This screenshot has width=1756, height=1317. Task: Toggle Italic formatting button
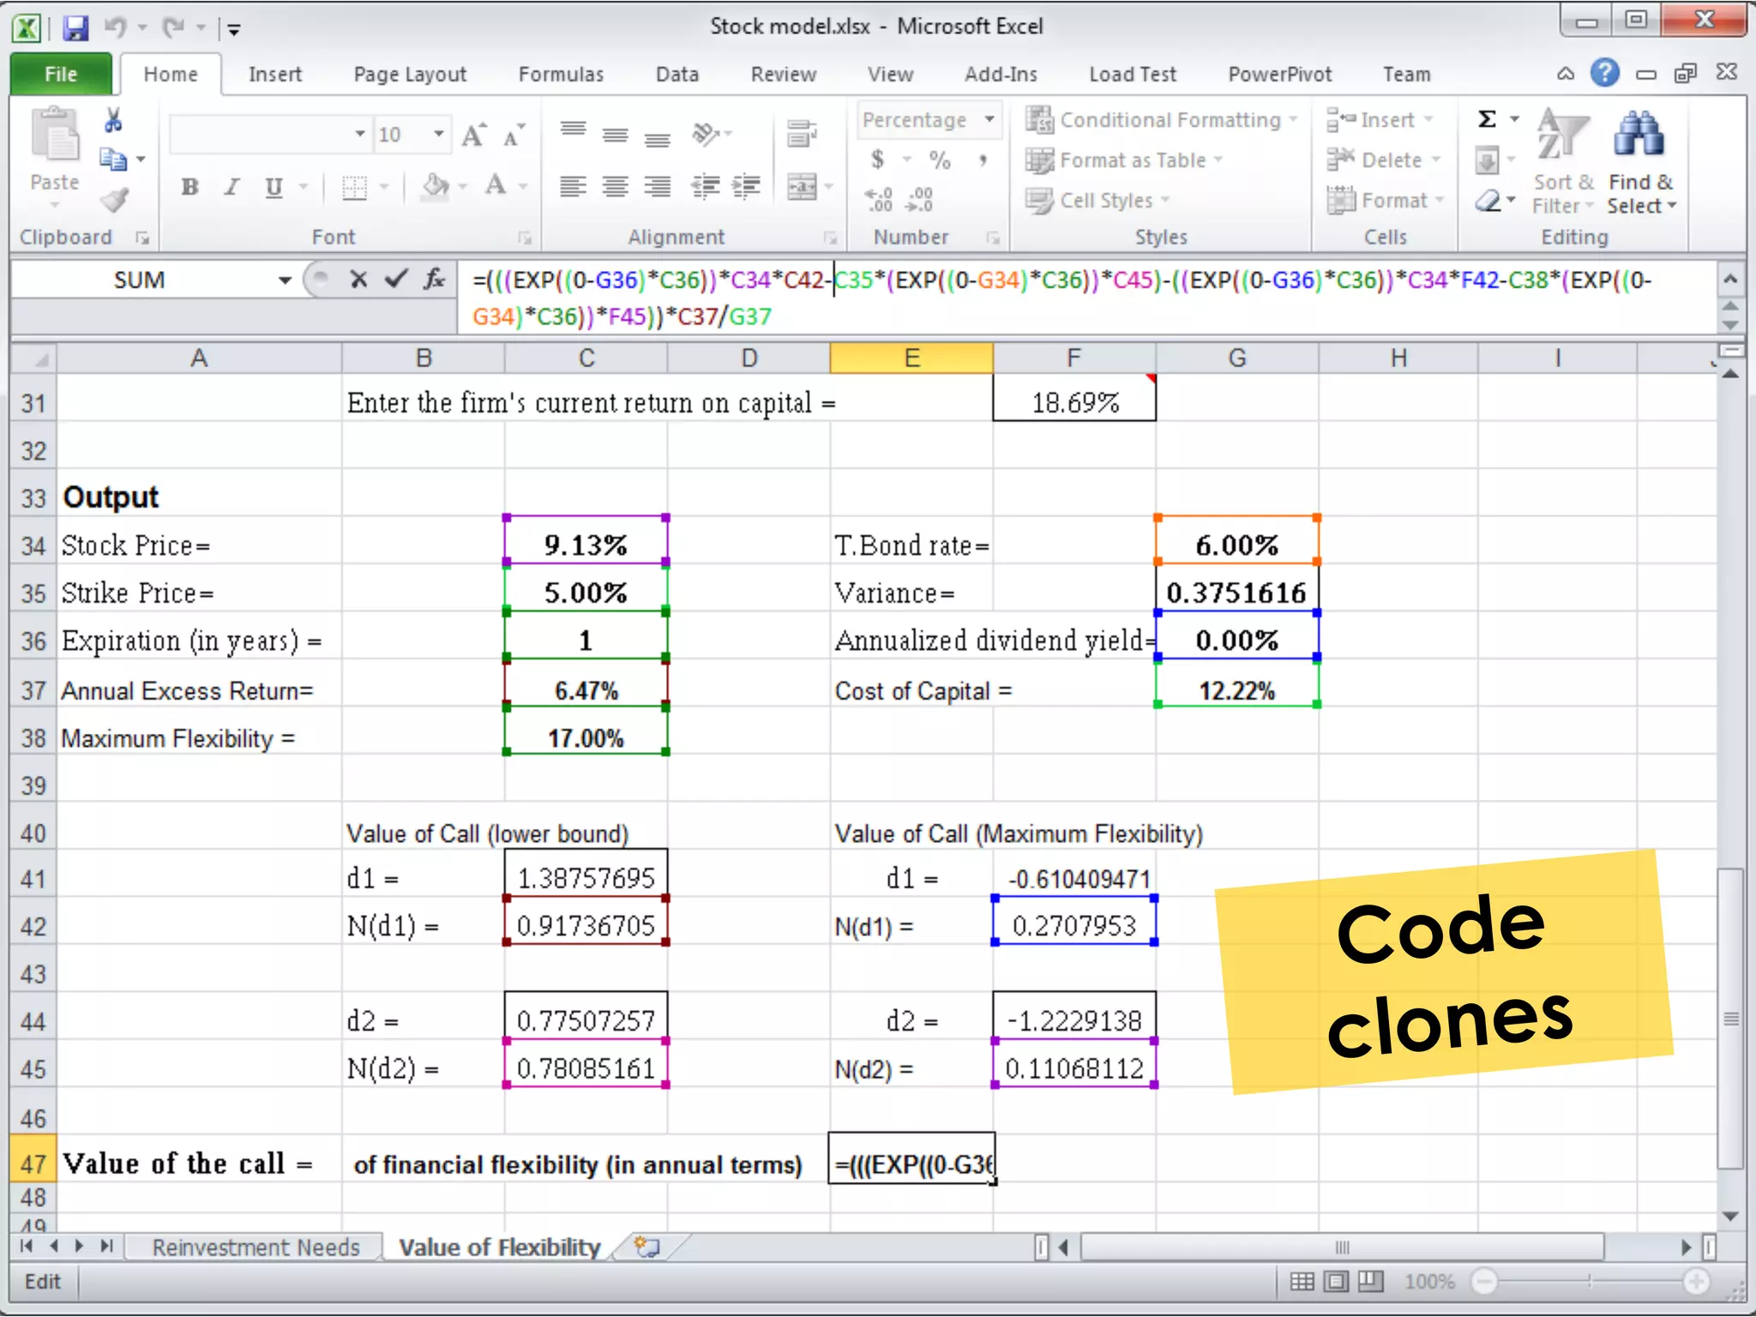(232, 187)
